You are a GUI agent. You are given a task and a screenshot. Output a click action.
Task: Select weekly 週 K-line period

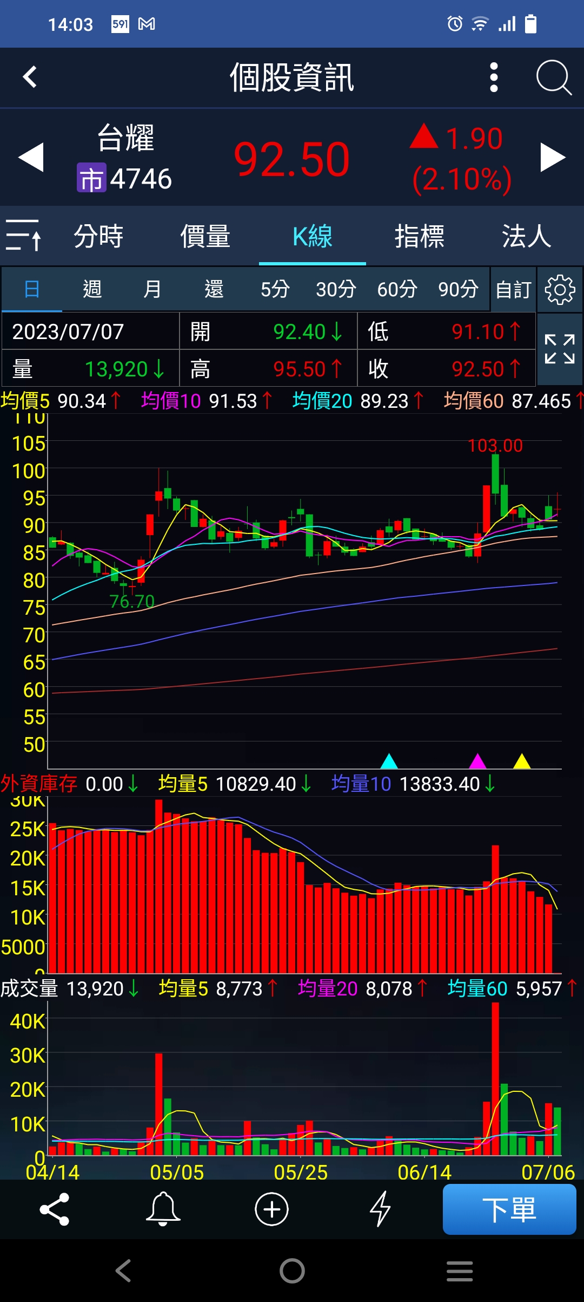(92, 289)
